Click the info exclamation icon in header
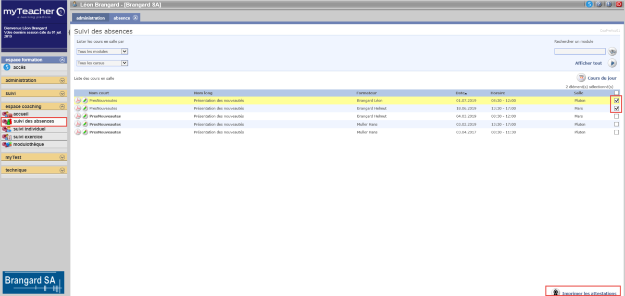 click(x=609, y=4)
